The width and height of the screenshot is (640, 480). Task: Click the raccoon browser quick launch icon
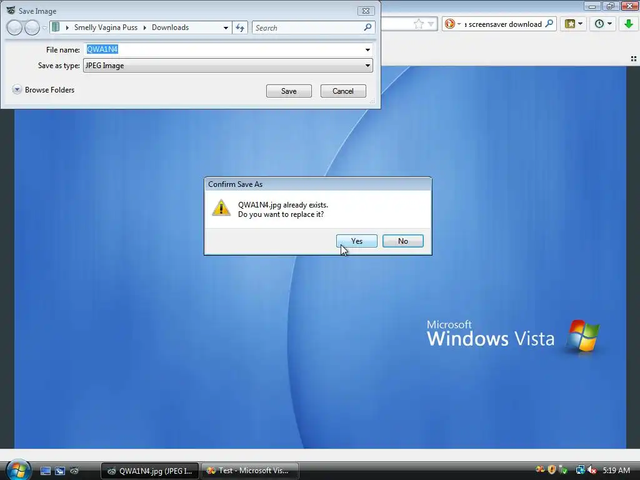pyautogui.click(x=74, y=471)
